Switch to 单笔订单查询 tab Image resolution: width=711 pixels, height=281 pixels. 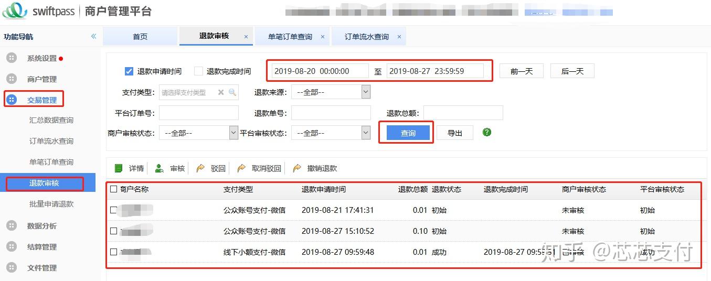(x=290, y=37)
